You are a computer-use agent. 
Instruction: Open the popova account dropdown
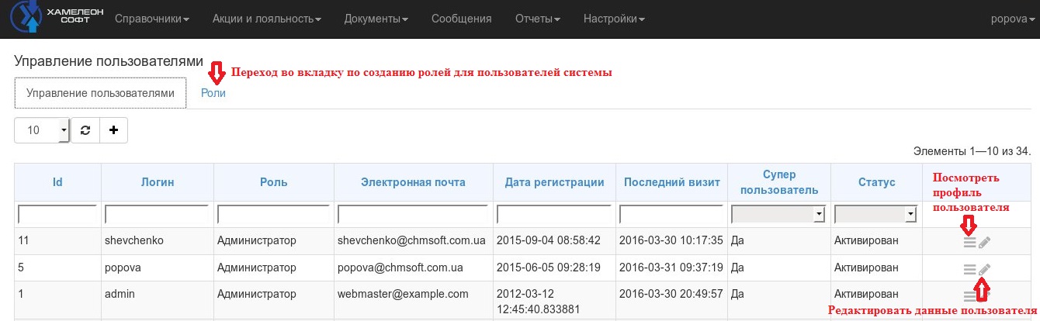(1013, 19)
